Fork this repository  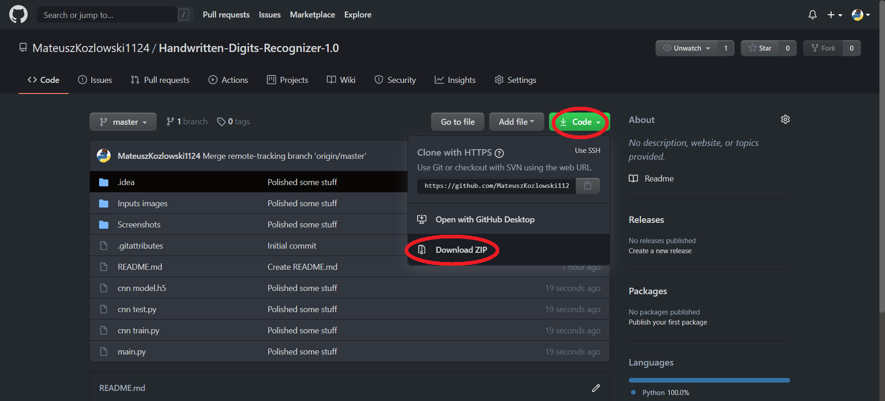coord(823,48)
